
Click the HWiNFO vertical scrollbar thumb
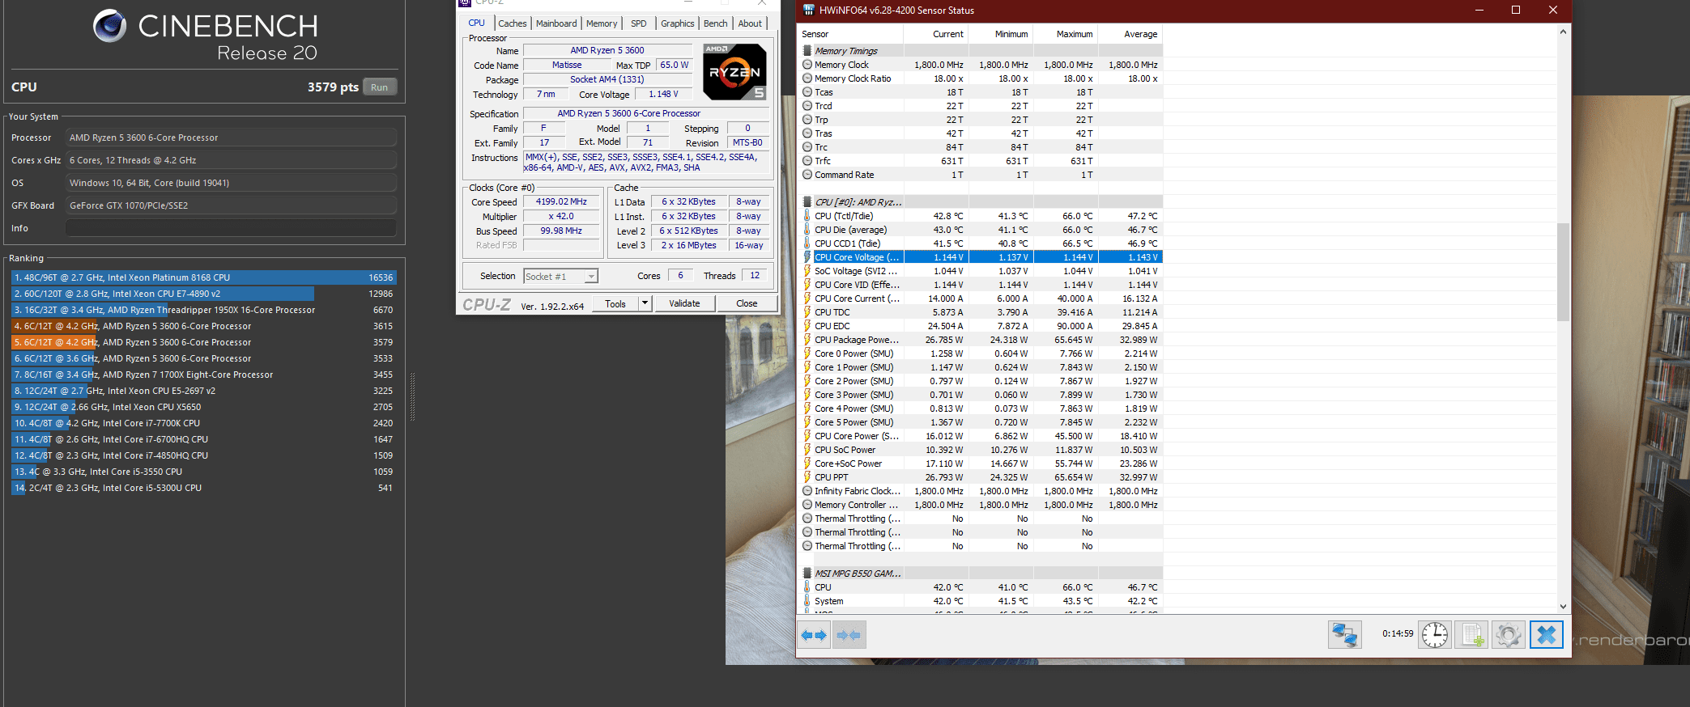click(1563, 272)
